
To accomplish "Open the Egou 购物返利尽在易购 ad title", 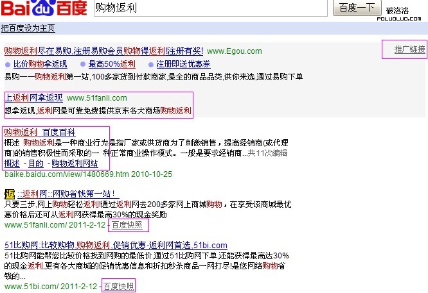I will coord(103,51).
